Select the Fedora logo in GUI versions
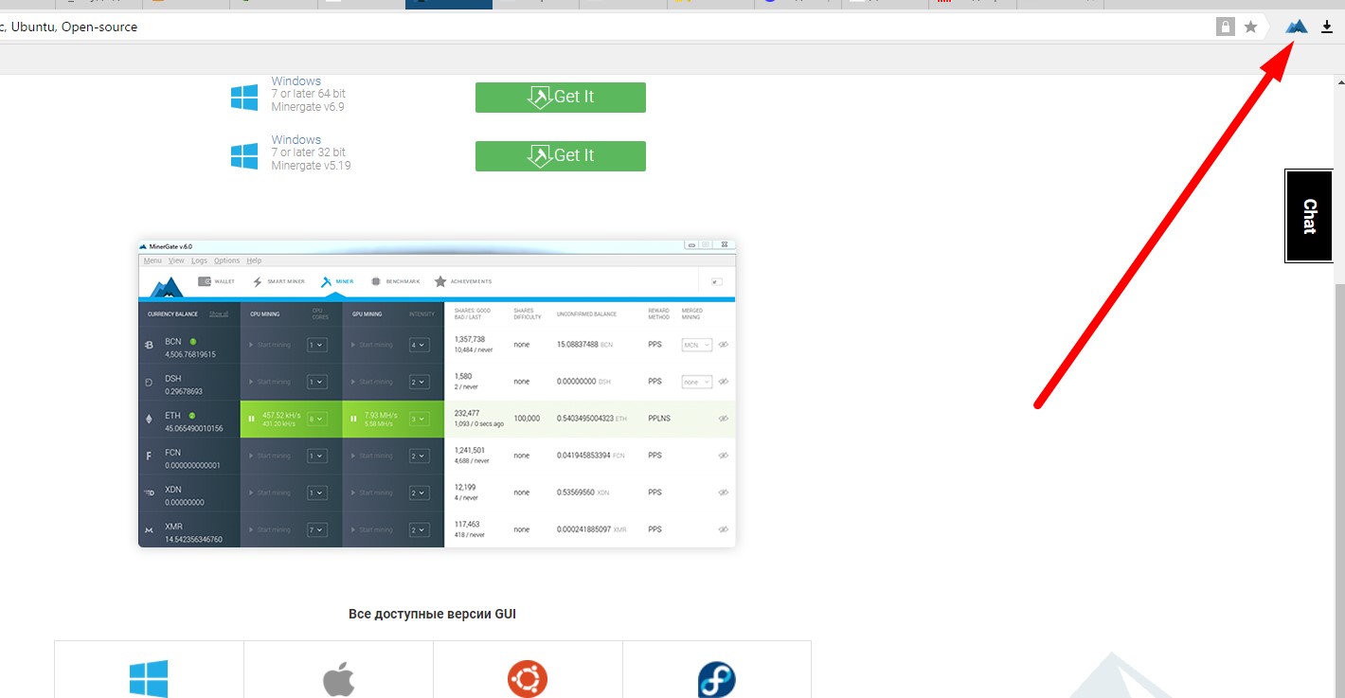 click(x=716, y=679)
